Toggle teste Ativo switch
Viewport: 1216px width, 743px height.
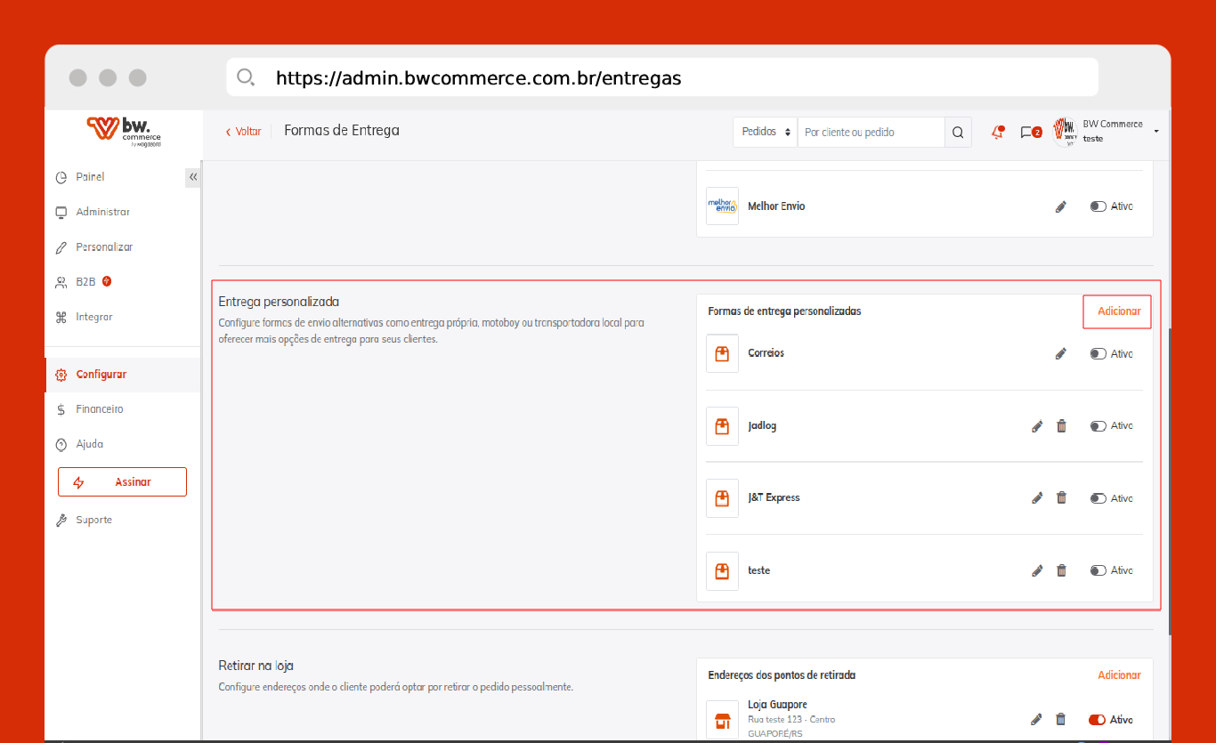[x=1098, y=570]
